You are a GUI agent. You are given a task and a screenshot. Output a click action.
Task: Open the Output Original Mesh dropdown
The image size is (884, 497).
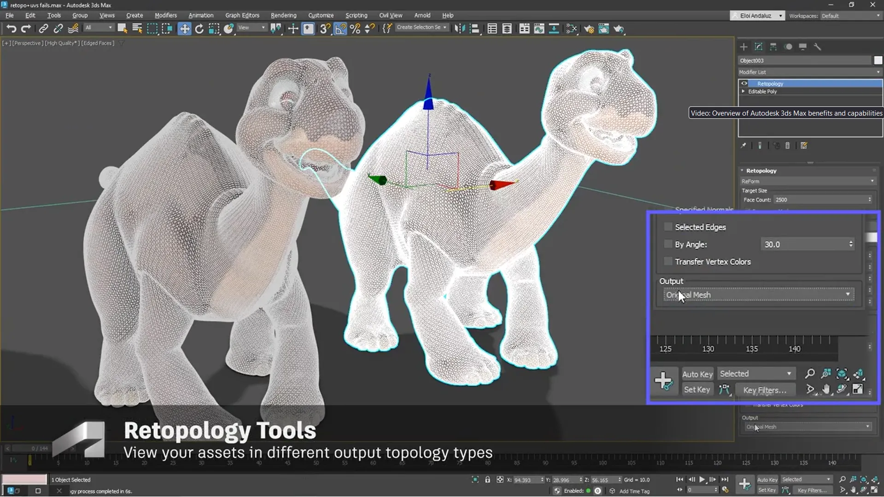click(848, 294)
